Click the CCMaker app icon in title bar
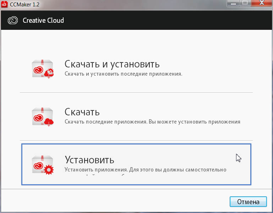Viewport: 273px width, 213px height. [4, 4]
